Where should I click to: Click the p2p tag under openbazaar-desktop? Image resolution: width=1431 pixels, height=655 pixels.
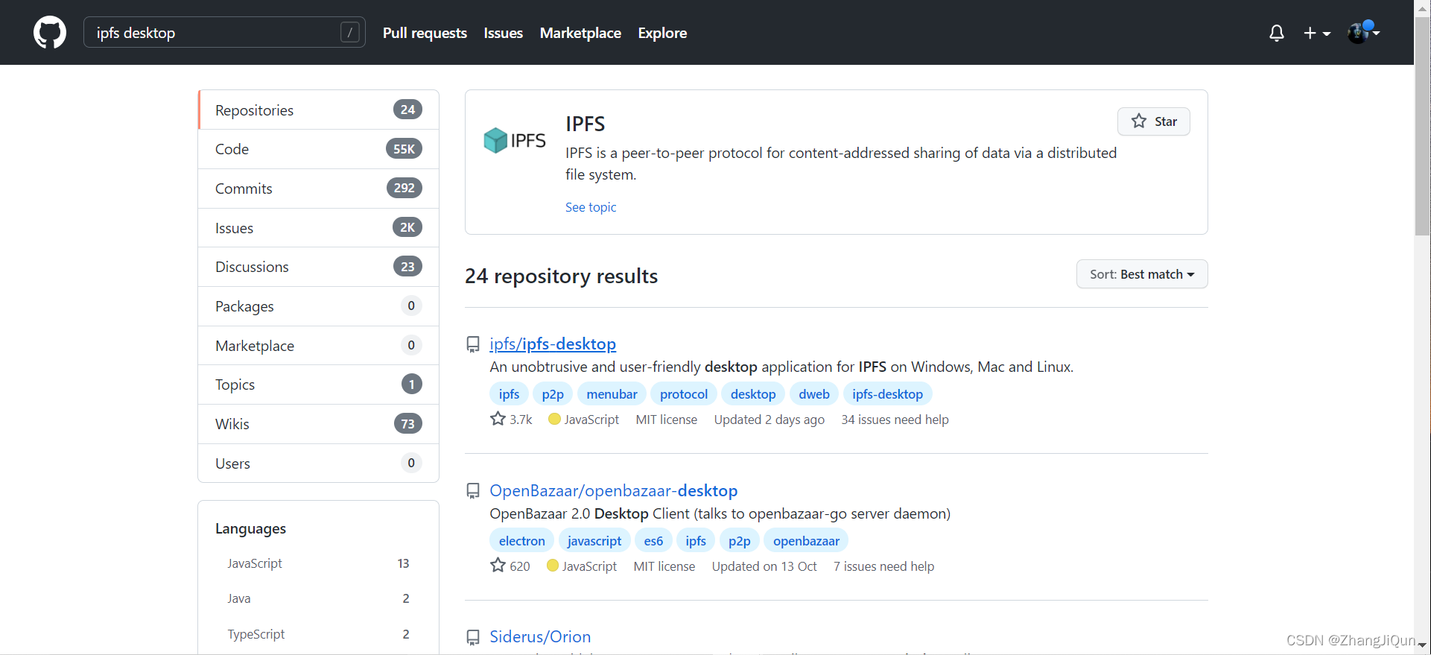[740, 541]
